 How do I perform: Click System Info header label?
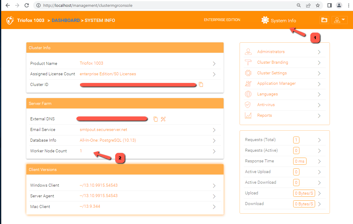283,20
